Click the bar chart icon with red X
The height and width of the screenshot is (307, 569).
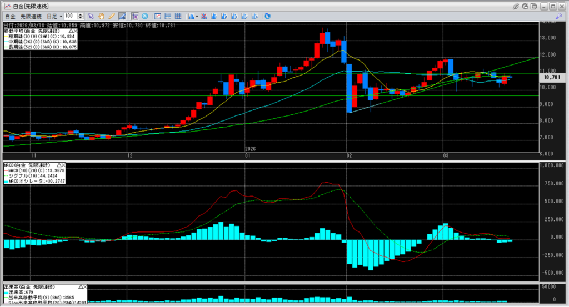[204, 16]
